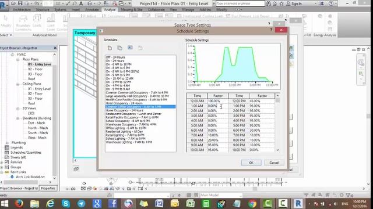Select 'Home Occupancy - 24 Hours' schedule

124,110
